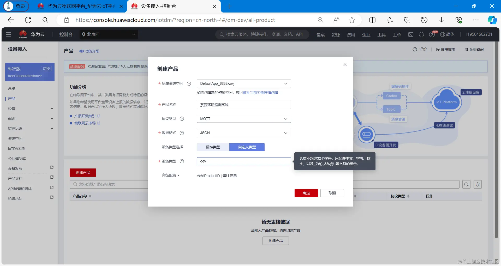Click the 登录 profile button
Viewport: 501px width, 266px height.
16,6
